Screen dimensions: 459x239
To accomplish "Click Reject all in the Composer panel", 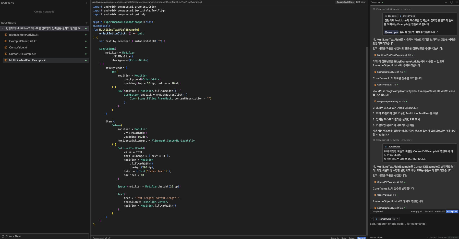I will (x=440, y=211).
